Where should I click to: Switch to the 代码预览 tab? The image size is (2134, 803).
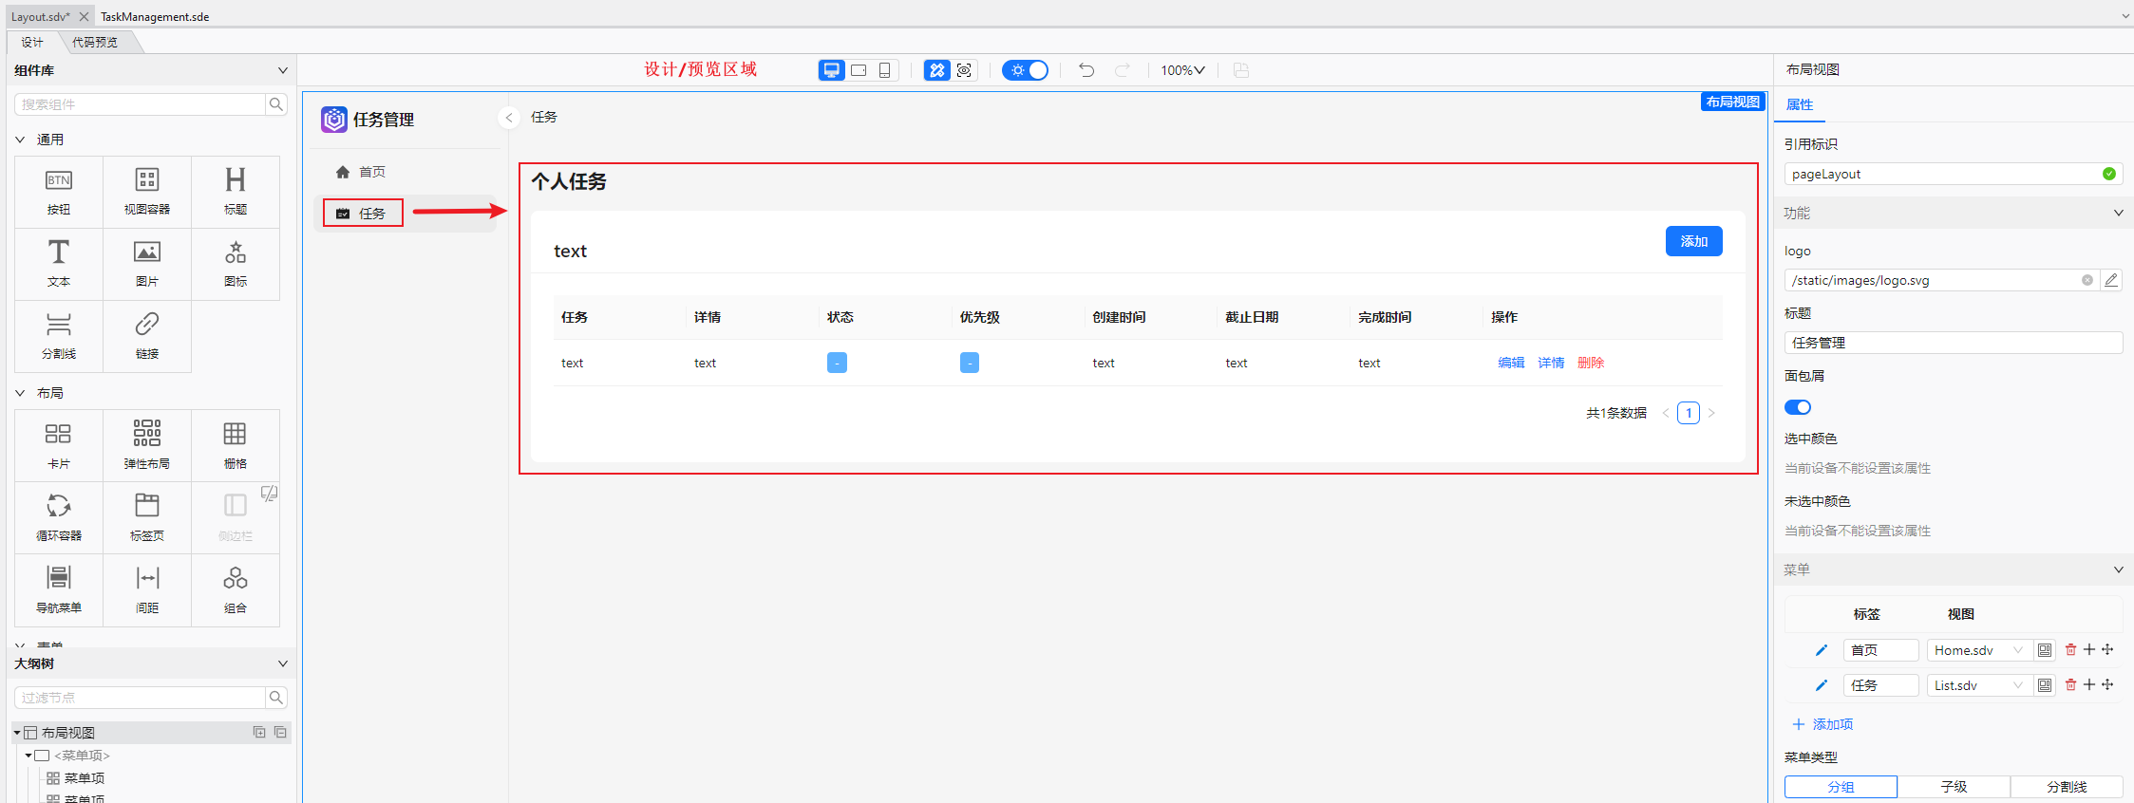click(x=95, y=42)
